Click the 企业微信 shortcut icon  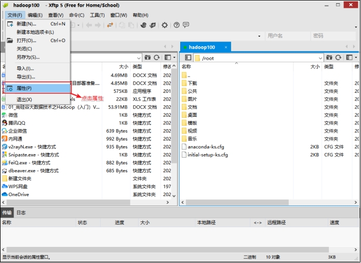pos(5,131)
